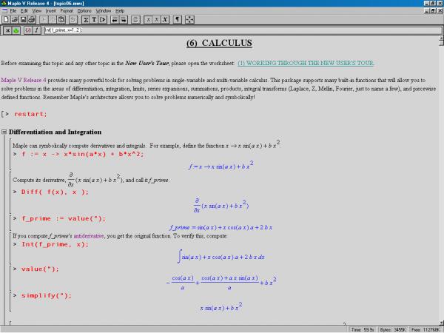
Task: Open the Working Through the New User's Tour link
Action: coord(306,63)
